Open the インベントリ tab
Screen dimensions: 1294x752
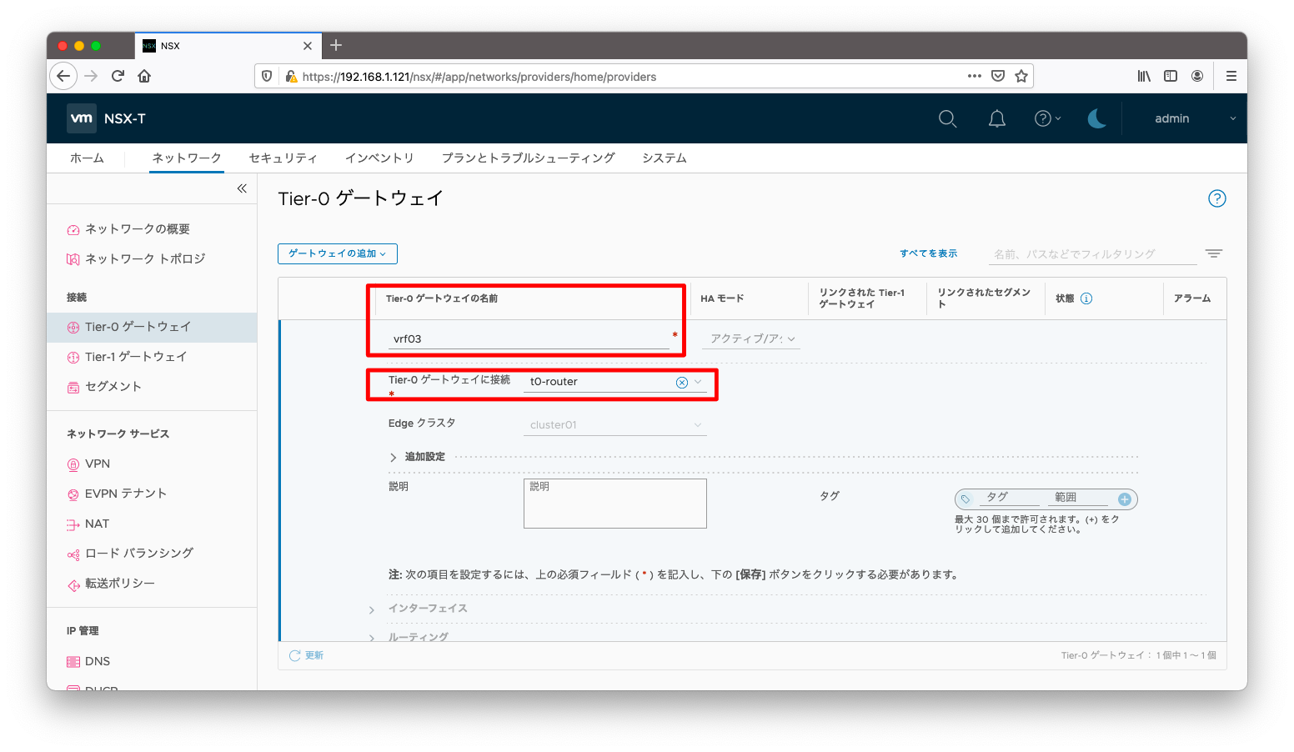(x=379, y=158)
